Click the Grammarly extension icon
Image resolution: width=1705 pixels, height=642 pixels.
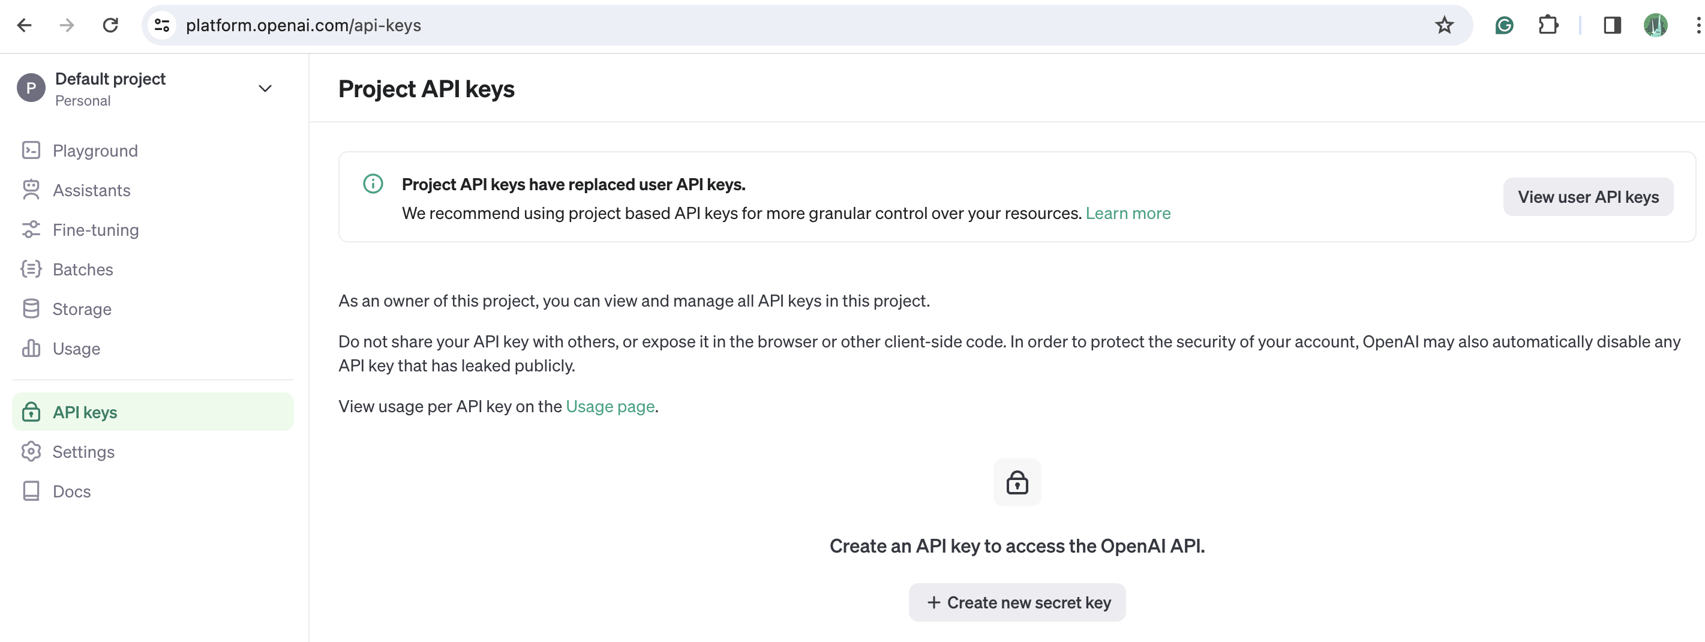(x=1505, y=25)
